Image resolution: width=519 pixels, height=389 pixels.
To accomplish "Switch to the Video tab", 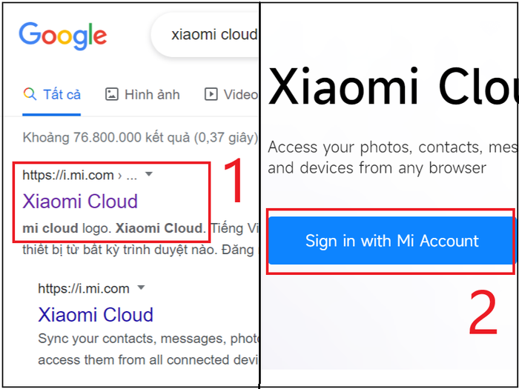I will click(231, 95).
